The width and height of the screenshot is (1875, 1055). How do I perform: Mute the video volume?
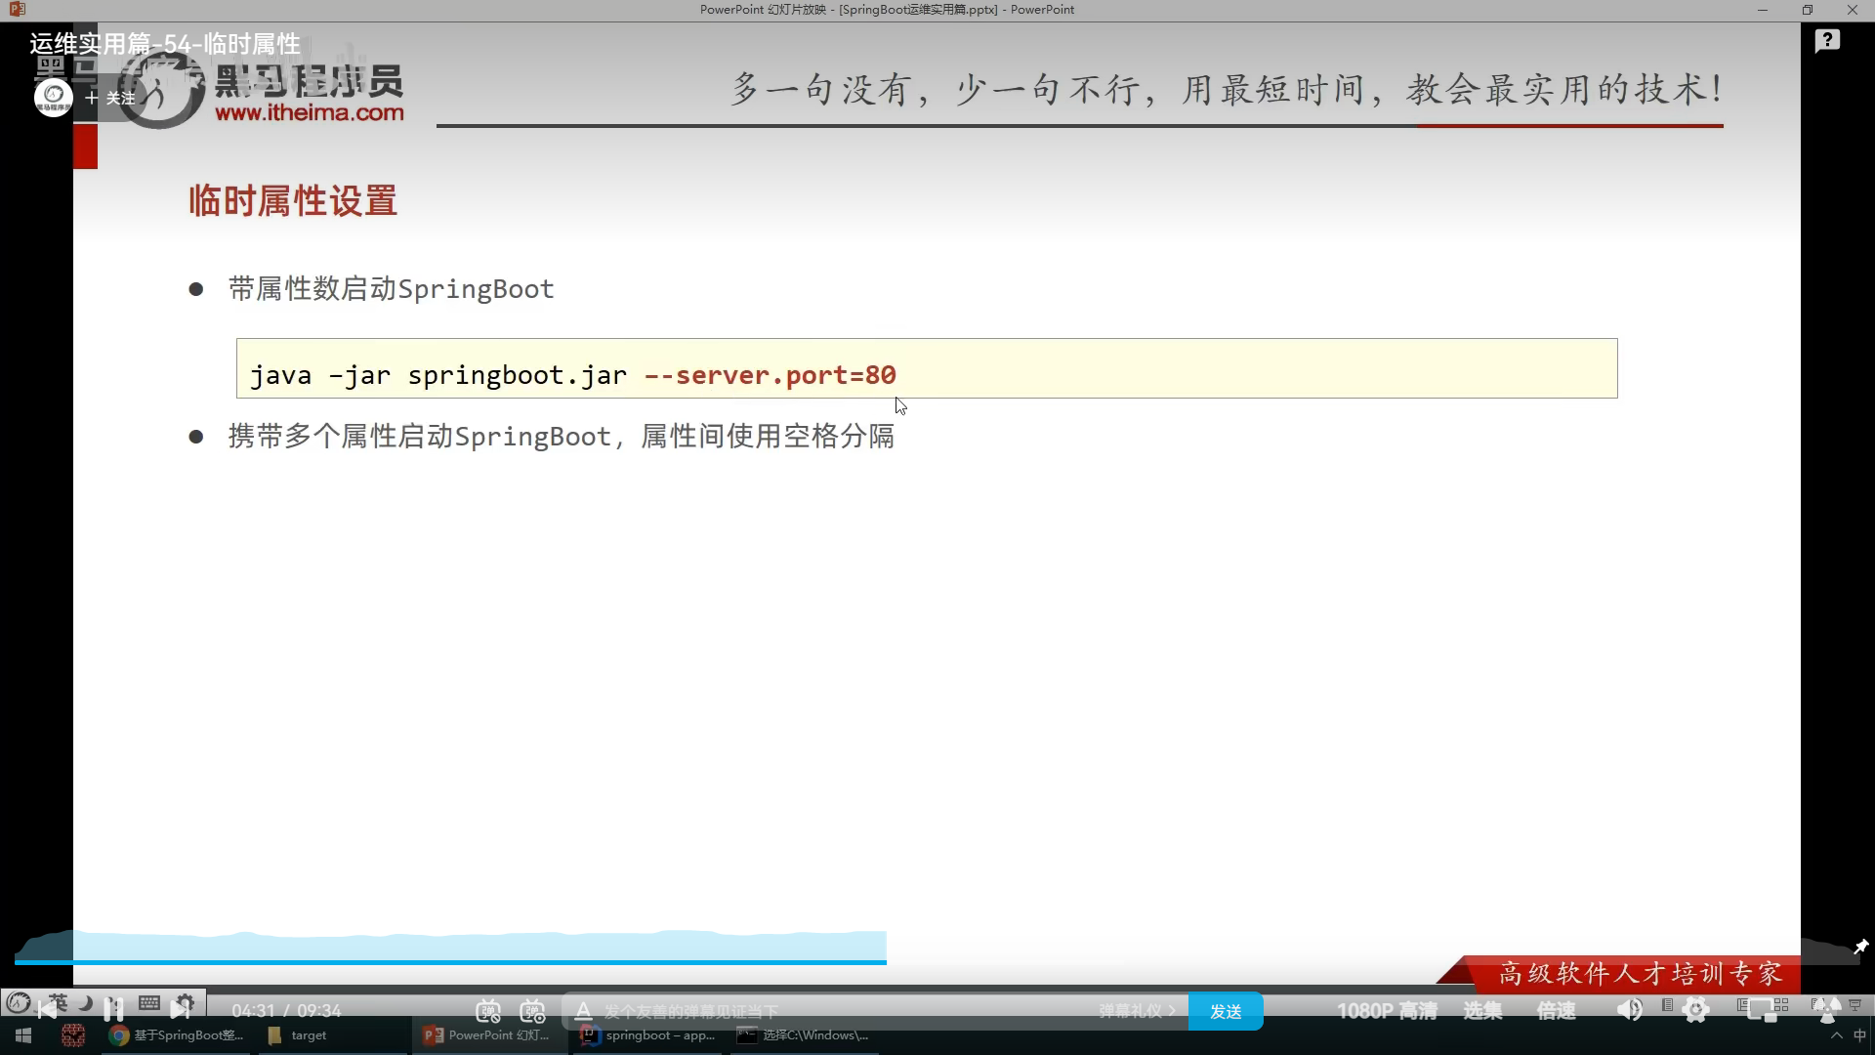1629,1010
